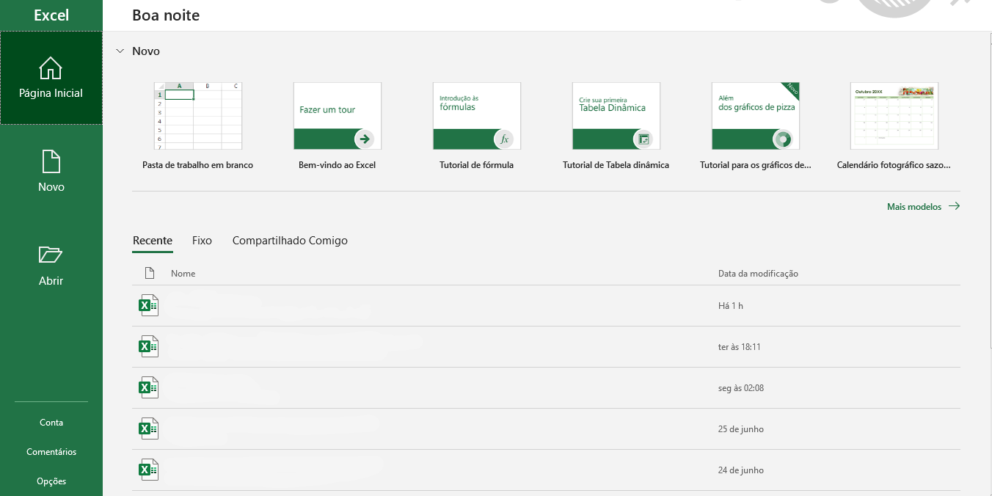
Task: Click the Excel file icon dated 24 de junho
Action: [x=149, y=470]
